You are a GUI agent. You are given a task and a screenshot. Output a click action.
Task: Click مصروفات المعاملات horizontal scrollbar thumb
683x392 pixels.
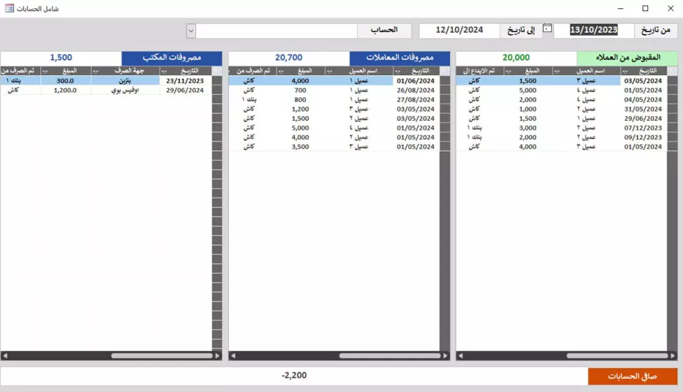[390, 356]
